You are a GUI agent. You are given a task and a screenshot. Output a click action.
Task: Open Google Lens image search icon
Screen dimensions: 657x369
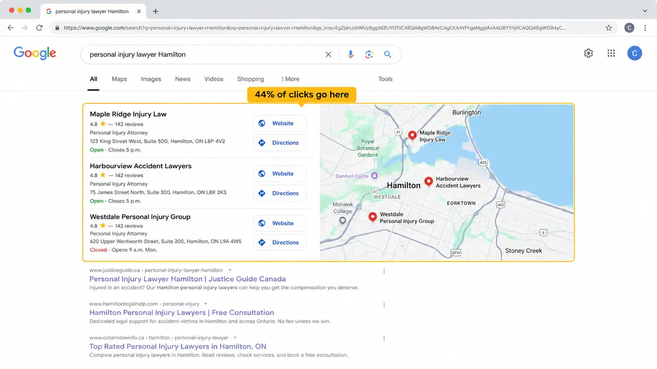(x=369, y=54)
